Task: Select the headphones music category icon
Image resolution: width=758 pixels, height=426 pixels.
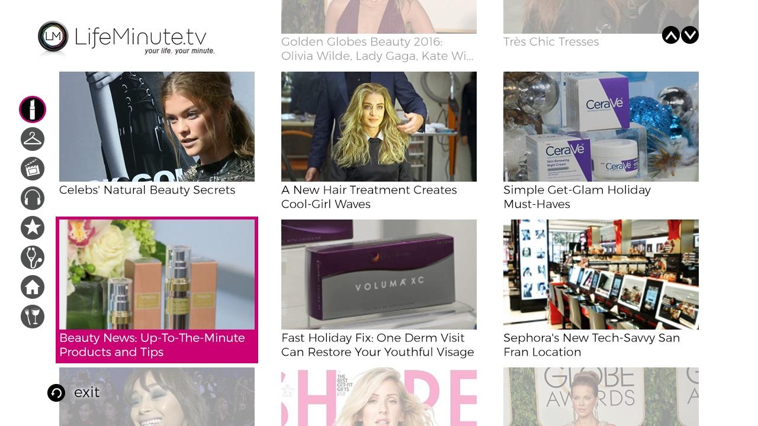Action: (33, 198)
